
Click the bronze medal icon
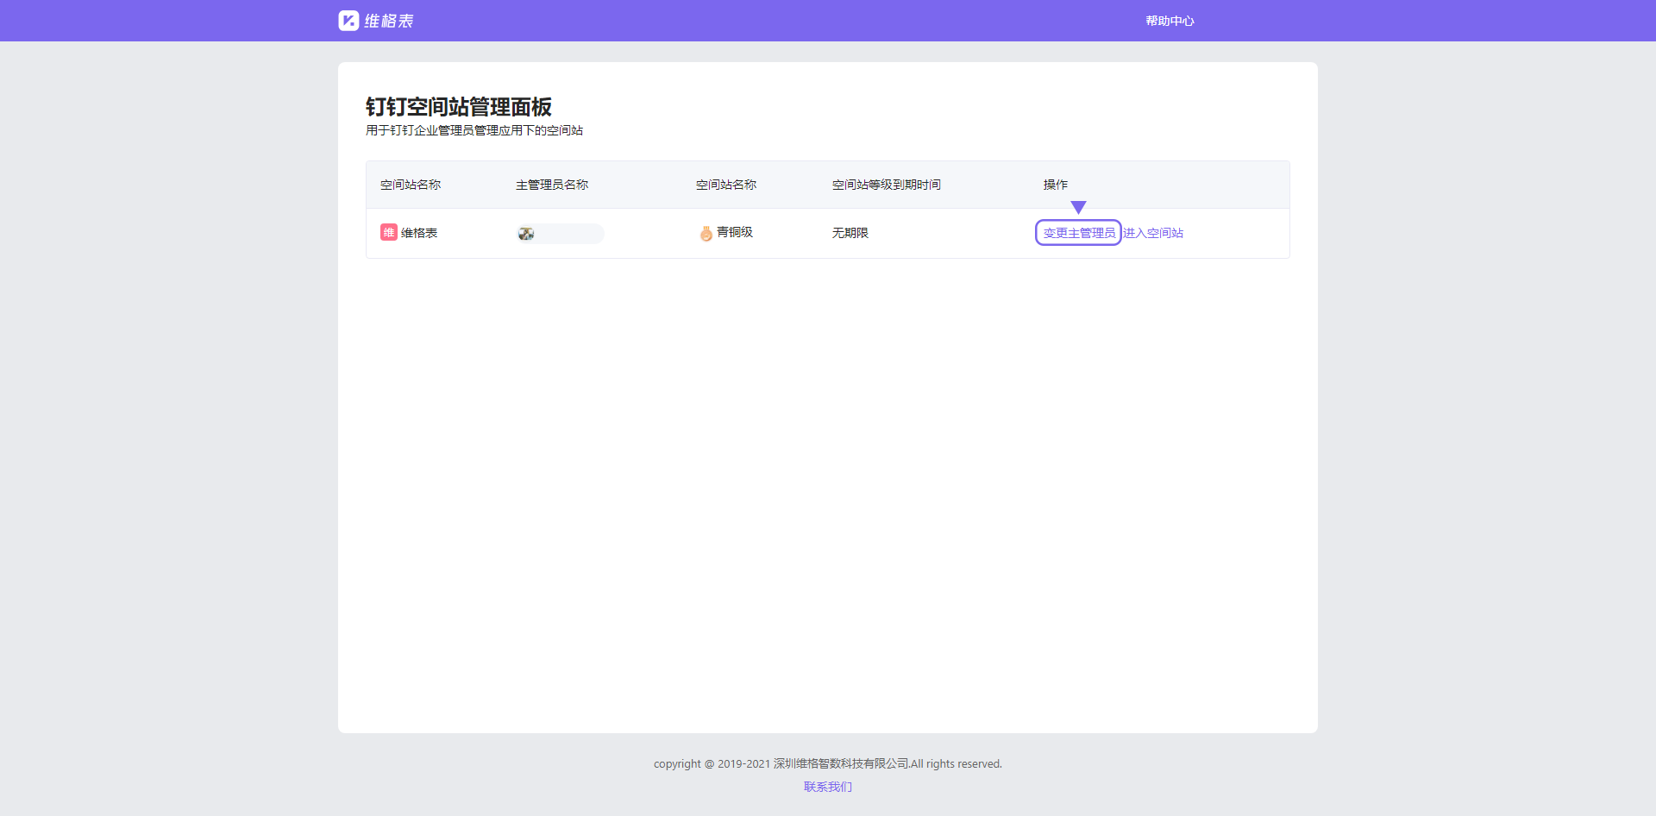(x=706, y=233)
